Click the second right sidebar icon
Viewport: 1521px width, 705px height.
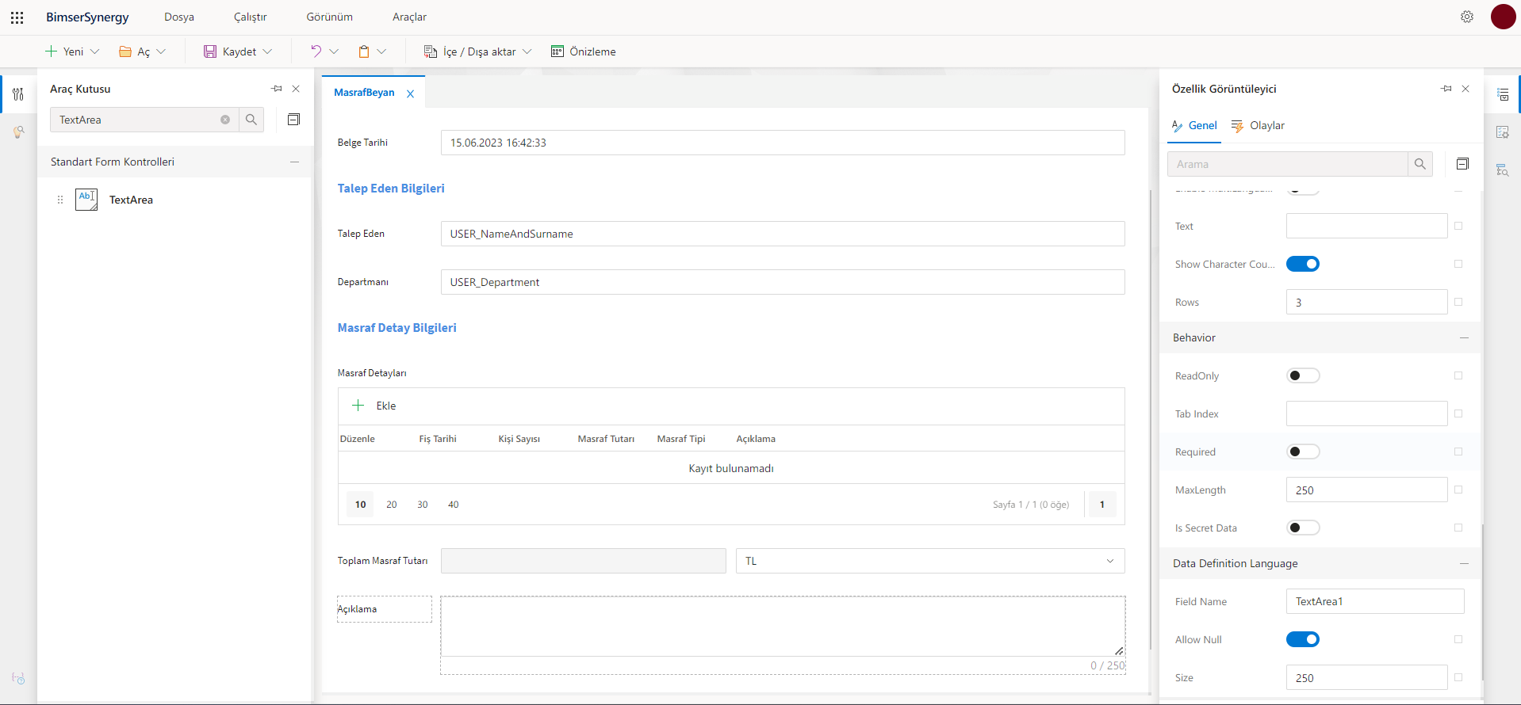[x=1503, y=132]
